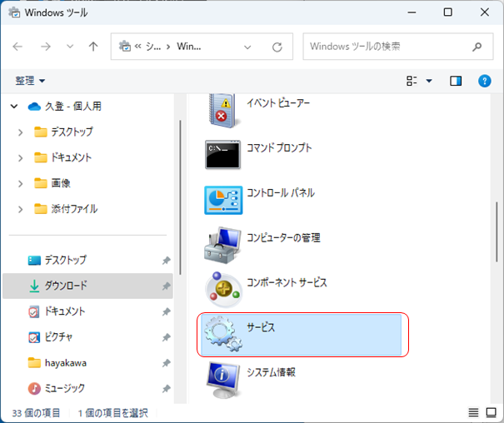Click the blue help question mark icon

click(484, 81)
